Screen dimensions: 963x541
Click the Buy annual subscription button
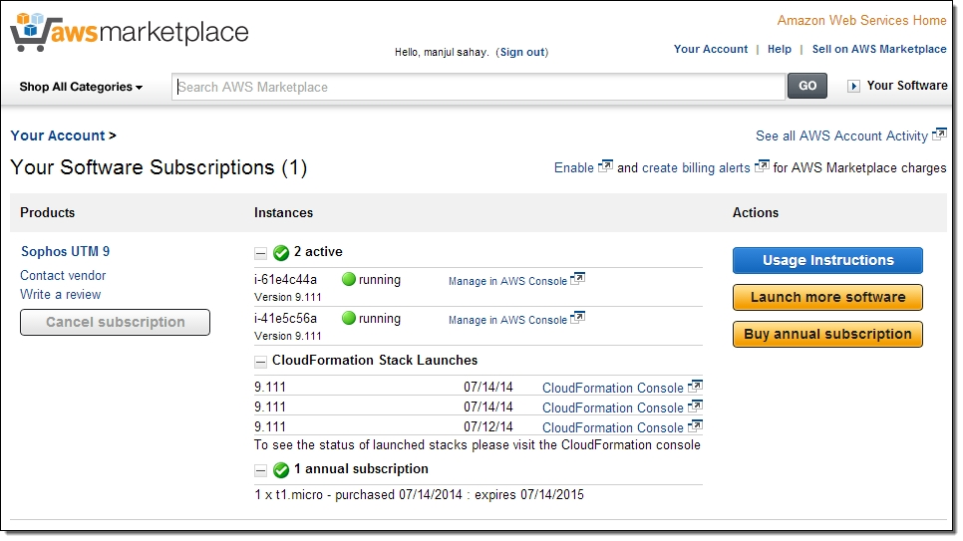click(827, 335)
